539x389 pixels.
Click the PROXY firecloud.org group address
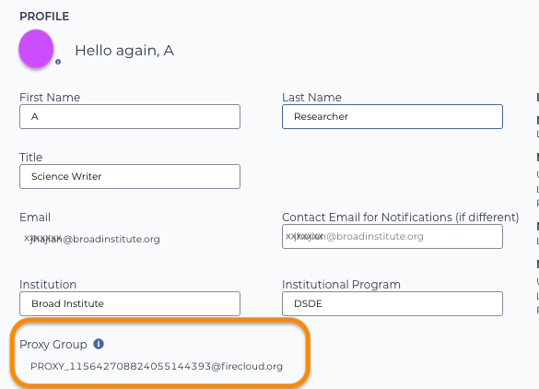point(157,366)
